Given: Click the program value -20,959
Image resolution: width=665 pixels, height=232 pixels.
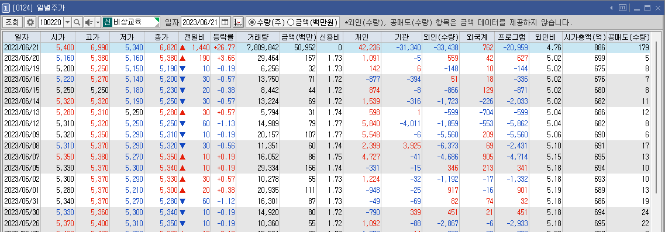Looking at the screenshot, I should point(515,47).
